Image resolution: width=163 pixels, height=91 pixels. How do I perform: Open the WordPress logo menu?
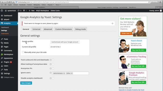click(2, 11)
